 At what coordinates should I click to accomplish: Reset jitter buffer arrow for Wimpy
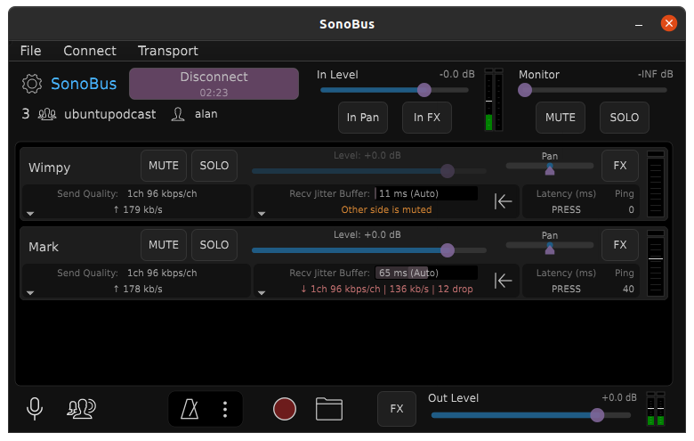point(504,201)
